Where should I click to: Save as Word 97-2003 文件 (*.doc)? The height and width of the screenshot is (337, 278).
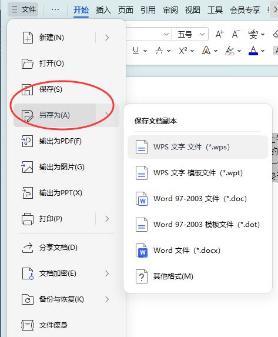coord(197,199)
